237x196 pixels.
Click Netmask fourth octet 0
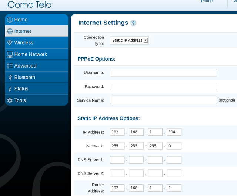pyautogui.click(x=174, y=146)
